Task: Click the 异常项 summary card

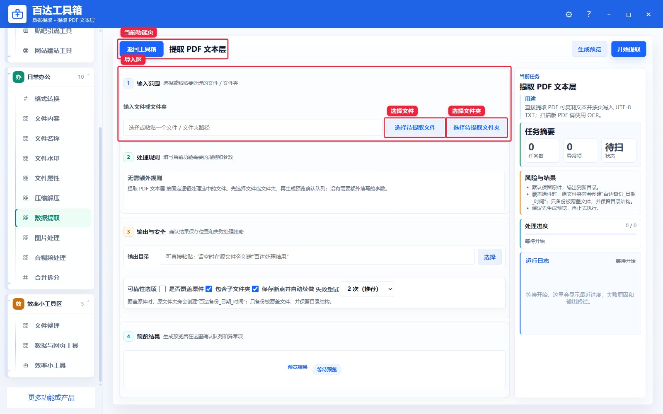Action: pos(581,150)
